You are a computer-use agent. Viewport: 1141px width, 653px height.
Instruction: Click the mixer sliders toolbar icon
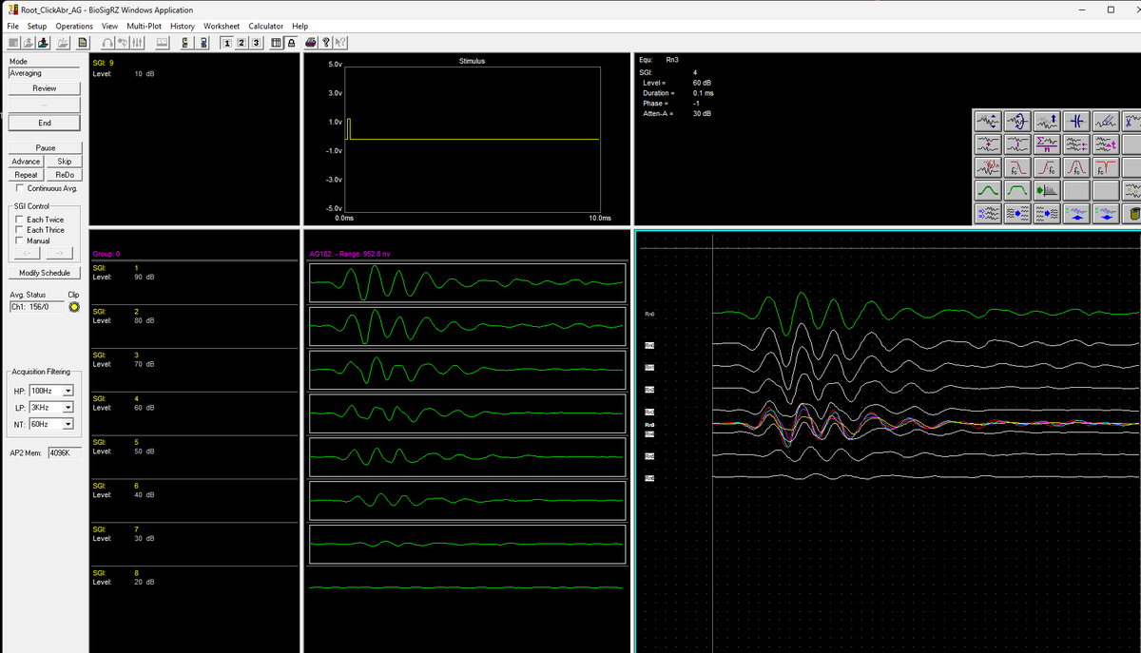tap(137, 43)
